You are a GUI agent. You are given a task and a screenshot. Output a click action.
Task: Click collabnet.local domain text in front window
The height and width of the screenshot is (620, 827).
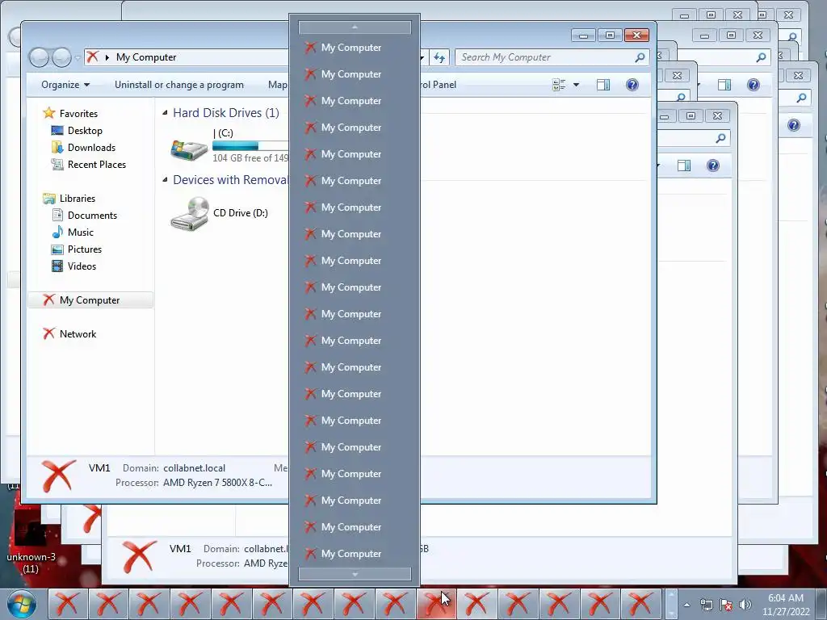pos(194,468)
